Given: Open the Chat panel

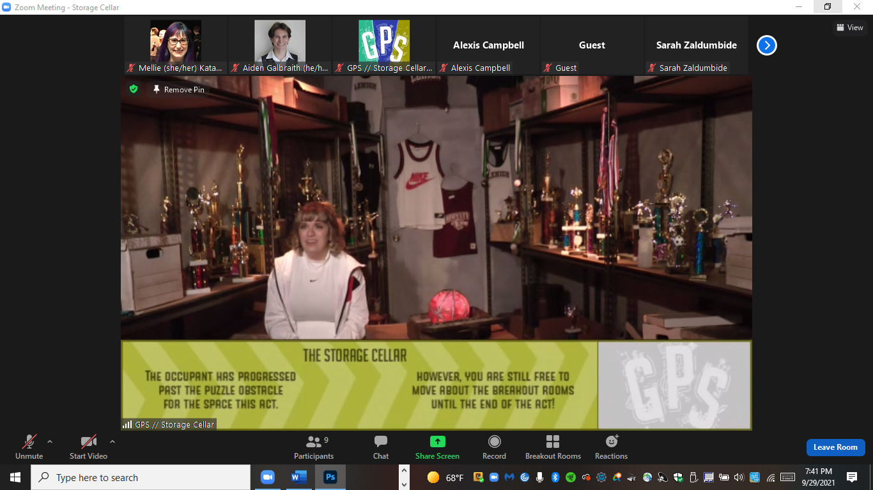Looking at the screenshot, I should (x=381, y=447).
